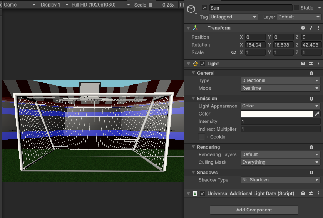Viewport: 323px width, 218px height.
Task: Click the Cookie texture slot
Action: pyautogui.click(x=202, y=137)
